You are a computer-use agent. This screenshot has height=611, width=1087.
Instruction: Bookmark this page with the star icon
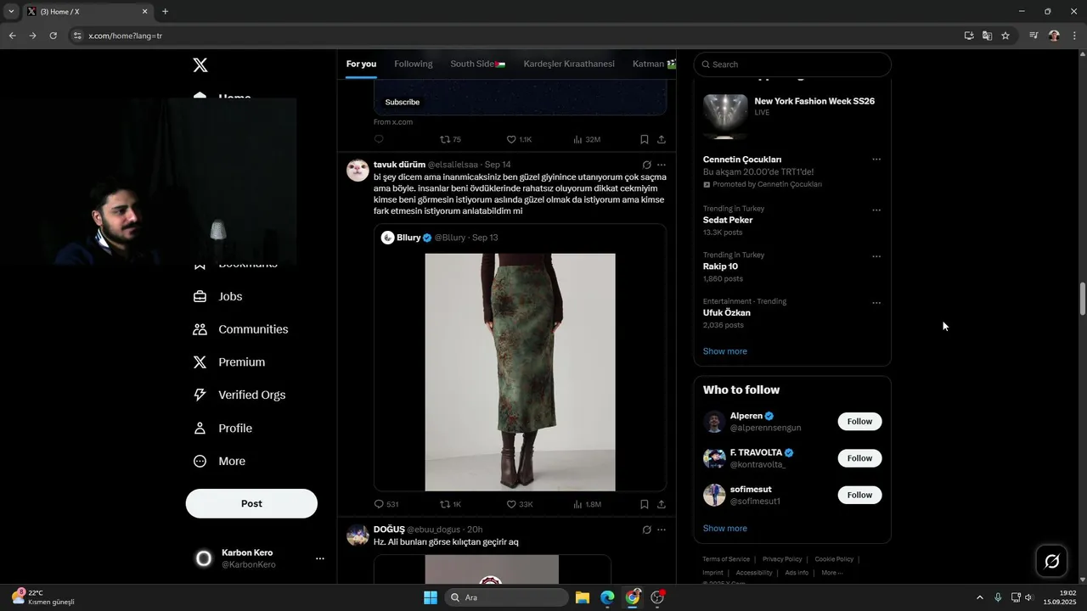[1005, 36]
